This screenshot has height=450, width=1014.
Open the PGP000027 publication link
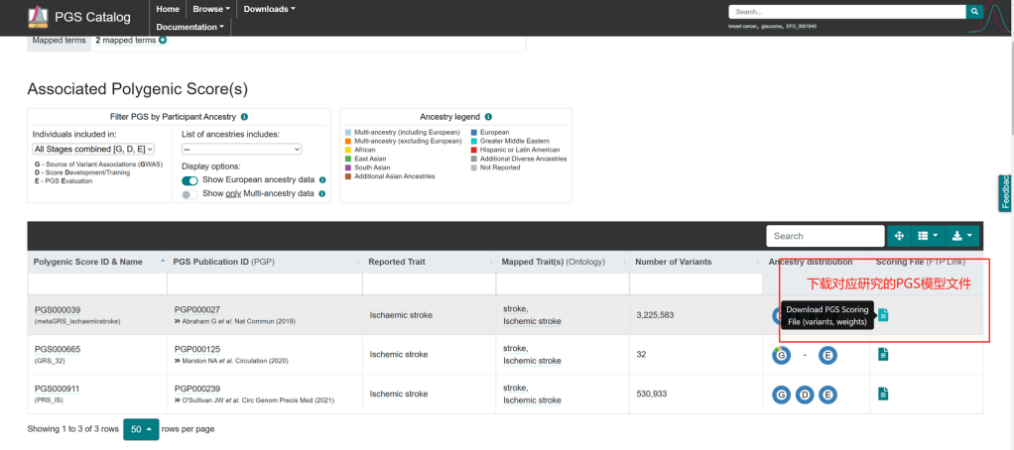pos(196,309)
